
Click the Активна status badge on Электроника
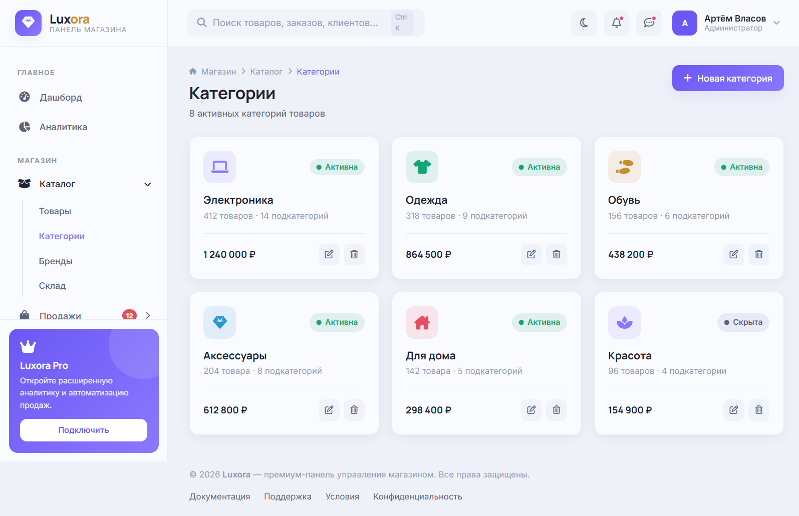pyautogui.click(x=337, y=167)
